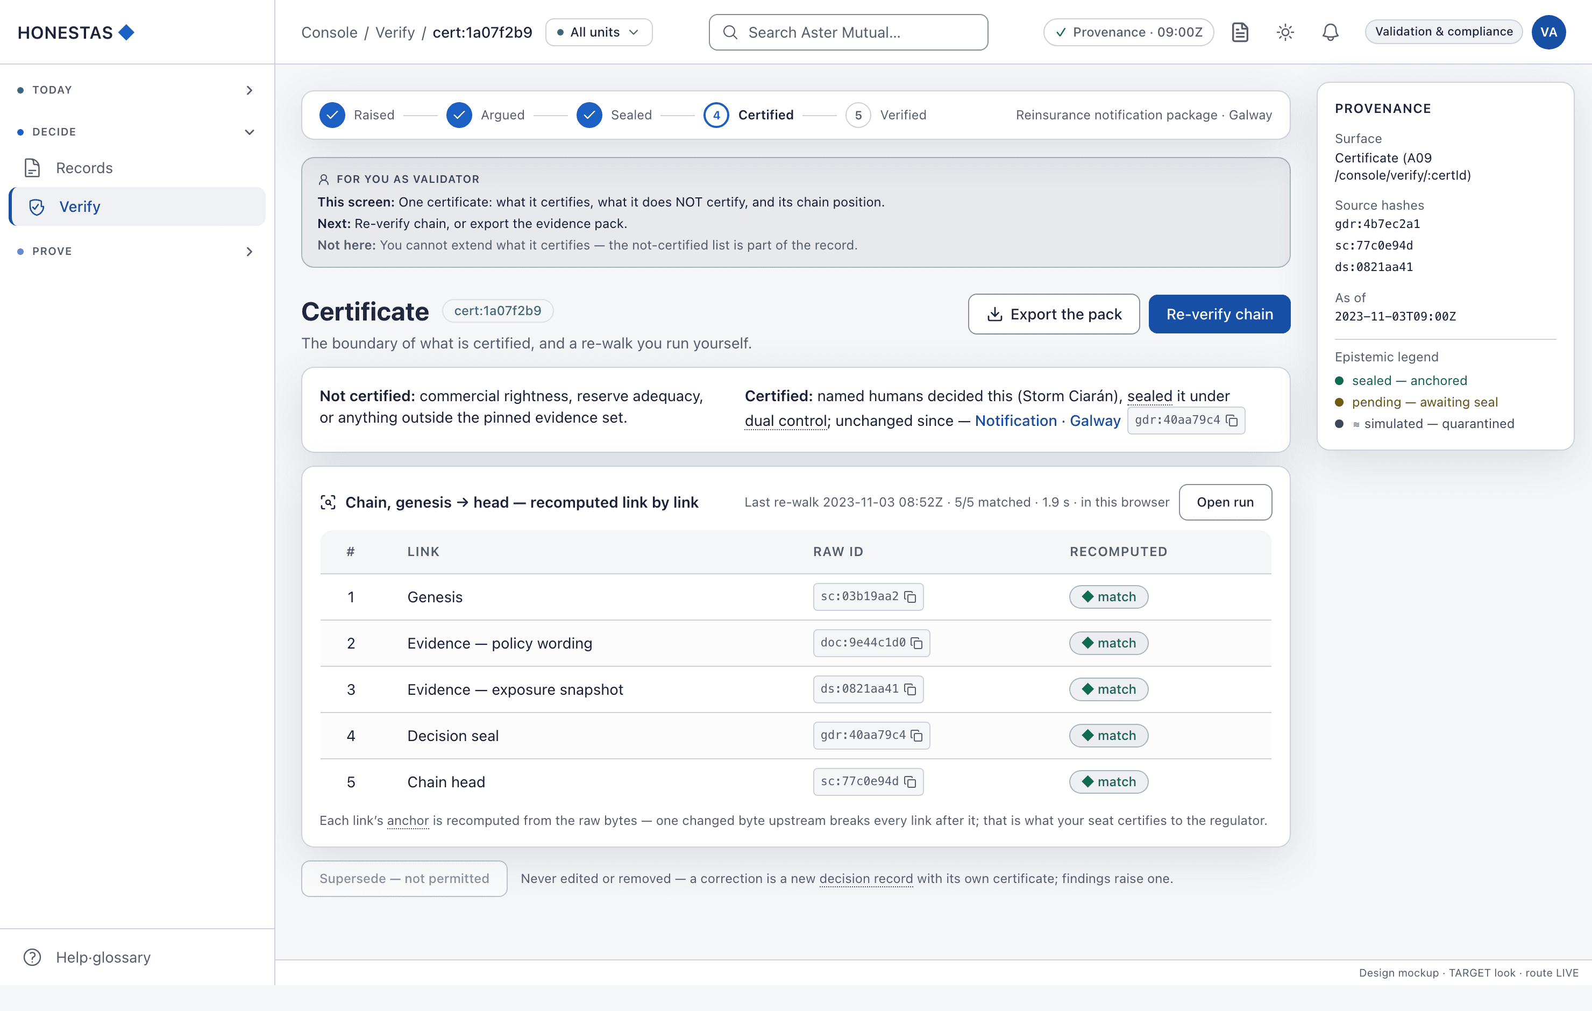
Task: Click the 'dual control' glossary term
Action: (786, 421)
